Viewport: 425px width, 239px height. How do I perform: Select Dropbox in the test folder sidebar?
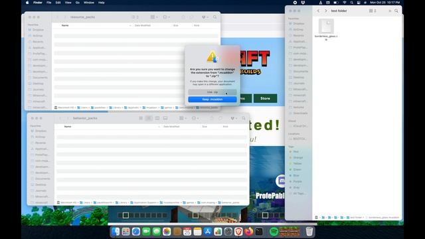click(298, 24)
